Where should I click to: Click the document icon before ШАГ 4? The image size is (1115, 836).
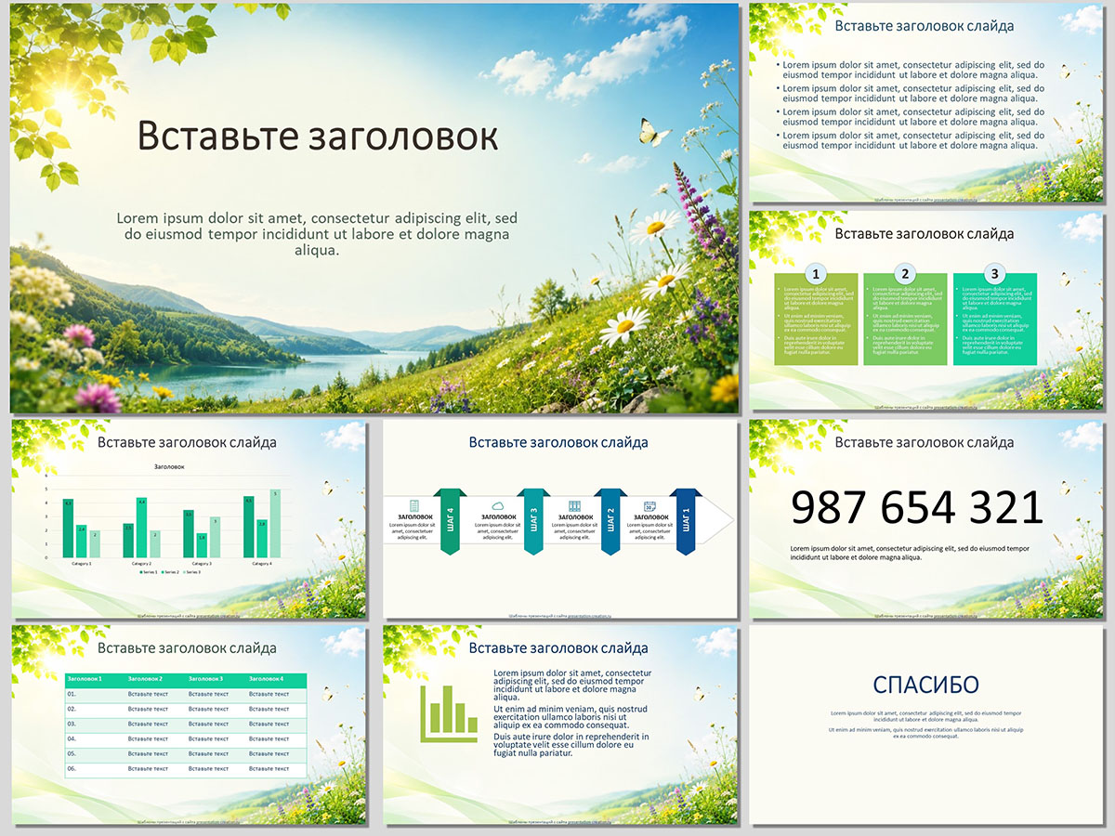[x=414, y=504]
